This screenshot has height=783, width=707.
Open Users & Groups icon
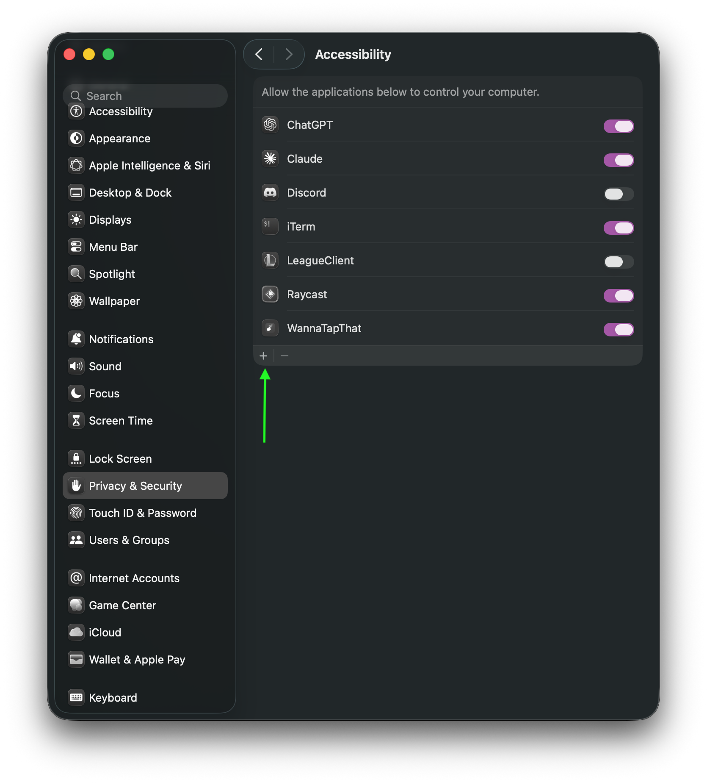(76, 540)
